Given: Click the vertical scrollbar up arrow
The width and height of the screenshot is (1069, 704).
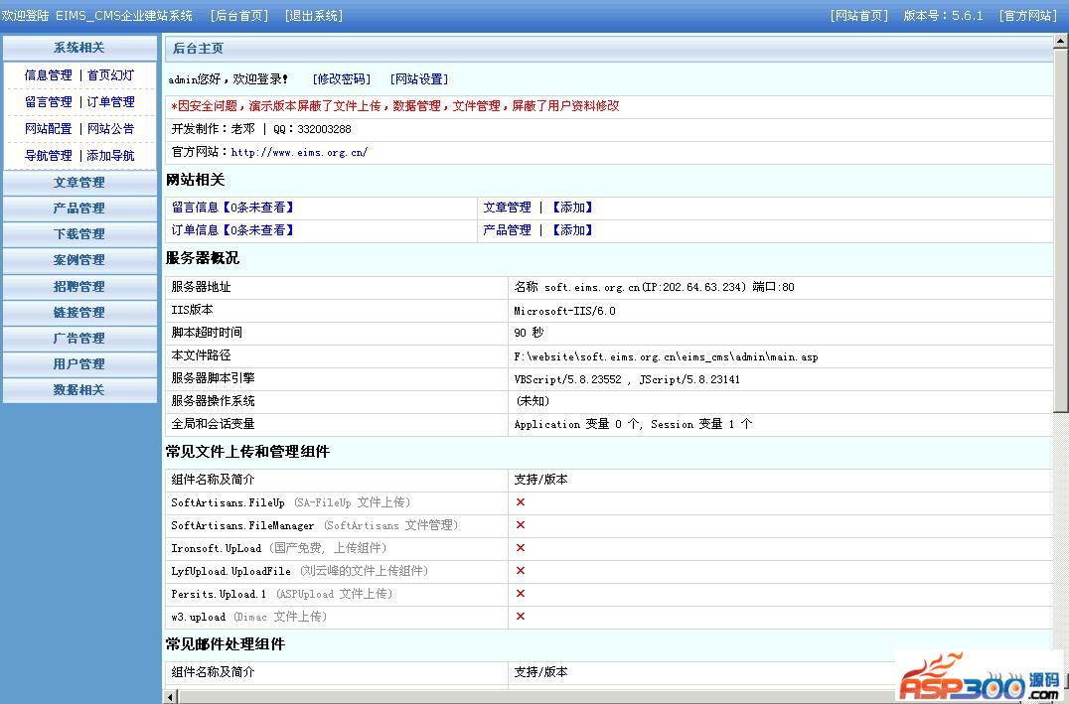Looking at the screenshot, I should [x=1060, y=43].
